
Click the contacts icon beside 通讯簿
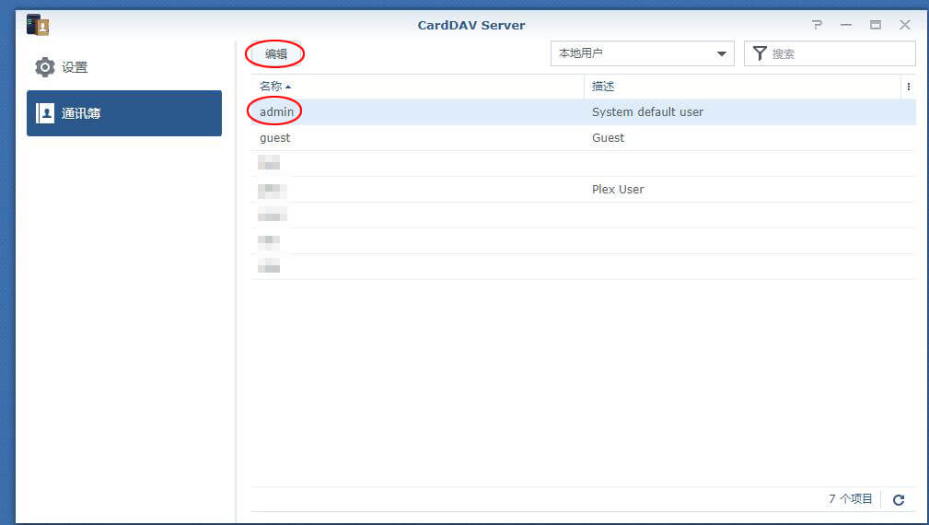[45, 113]
